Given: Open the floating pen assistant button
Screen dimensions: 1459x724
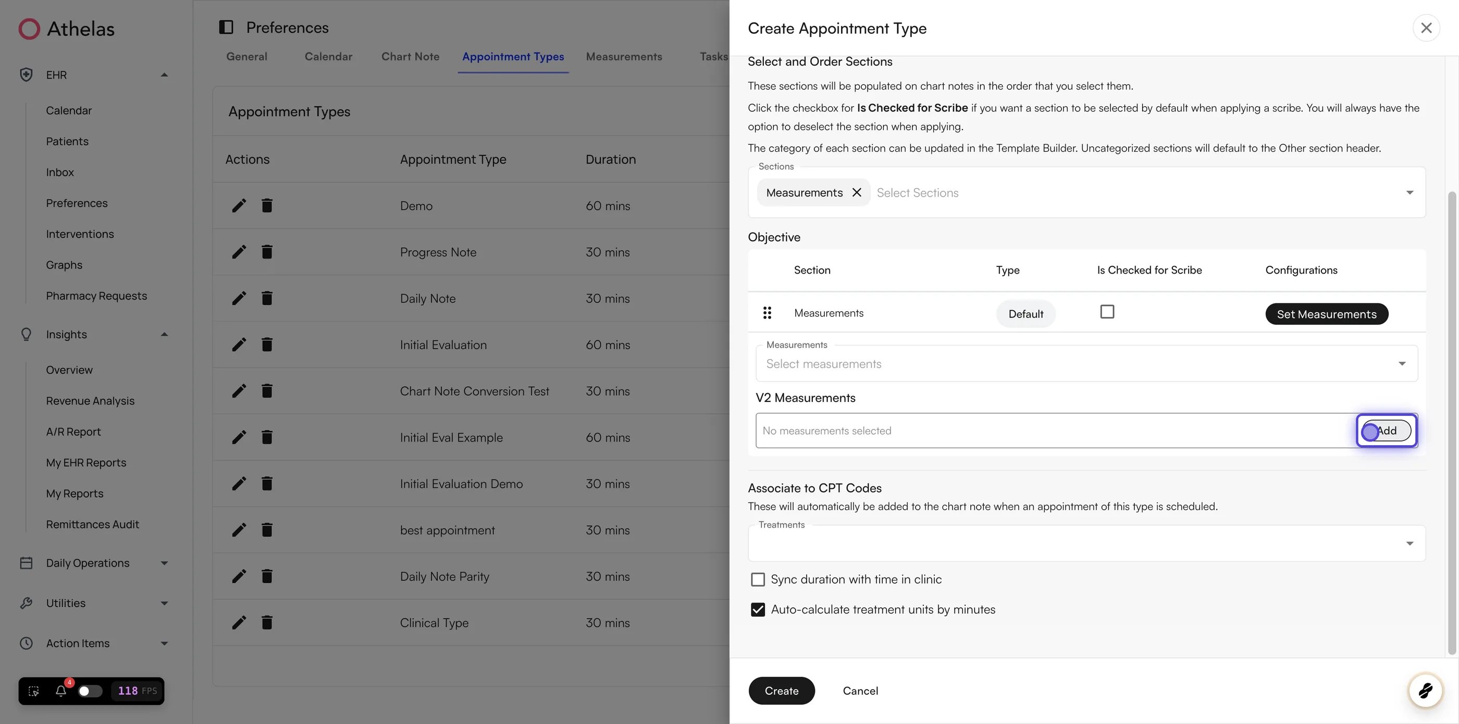Looking at the screenshot, I should tap(1425, 691).
